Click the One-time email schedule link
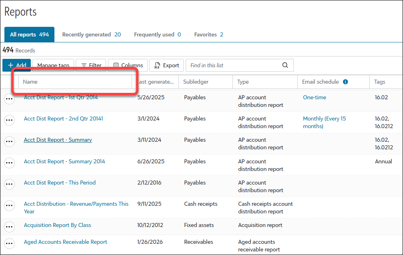 (314, 97)
